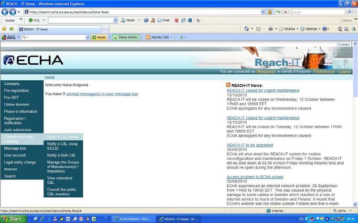Image resolution: width=358 pixels, height=223 pixels.
Task: Click the orange Novinky RSS icon in AVG toolbar
Action: click(148, 37)
